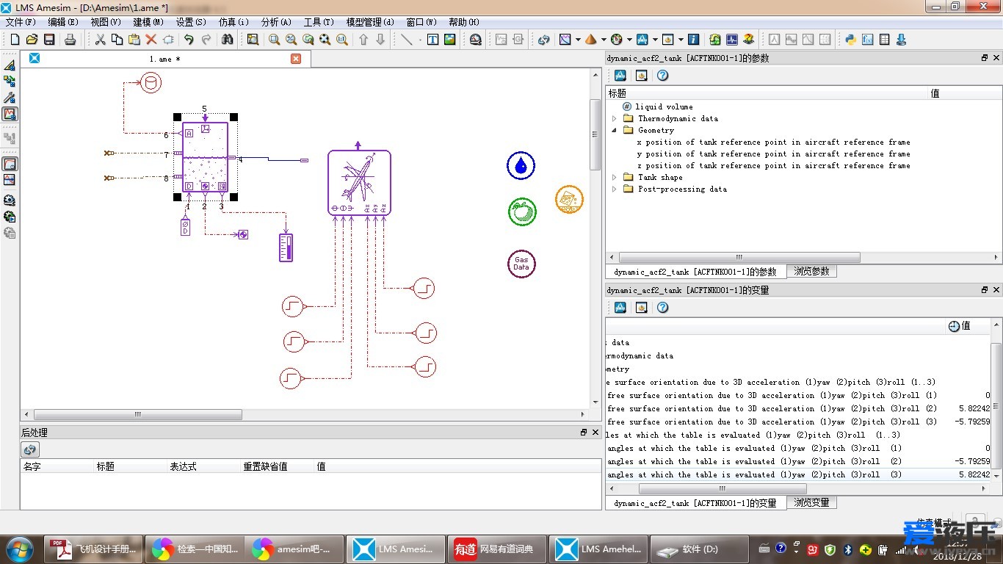Open the 编辑(E) menu
1003x564 pixels.
coord(63,22)
